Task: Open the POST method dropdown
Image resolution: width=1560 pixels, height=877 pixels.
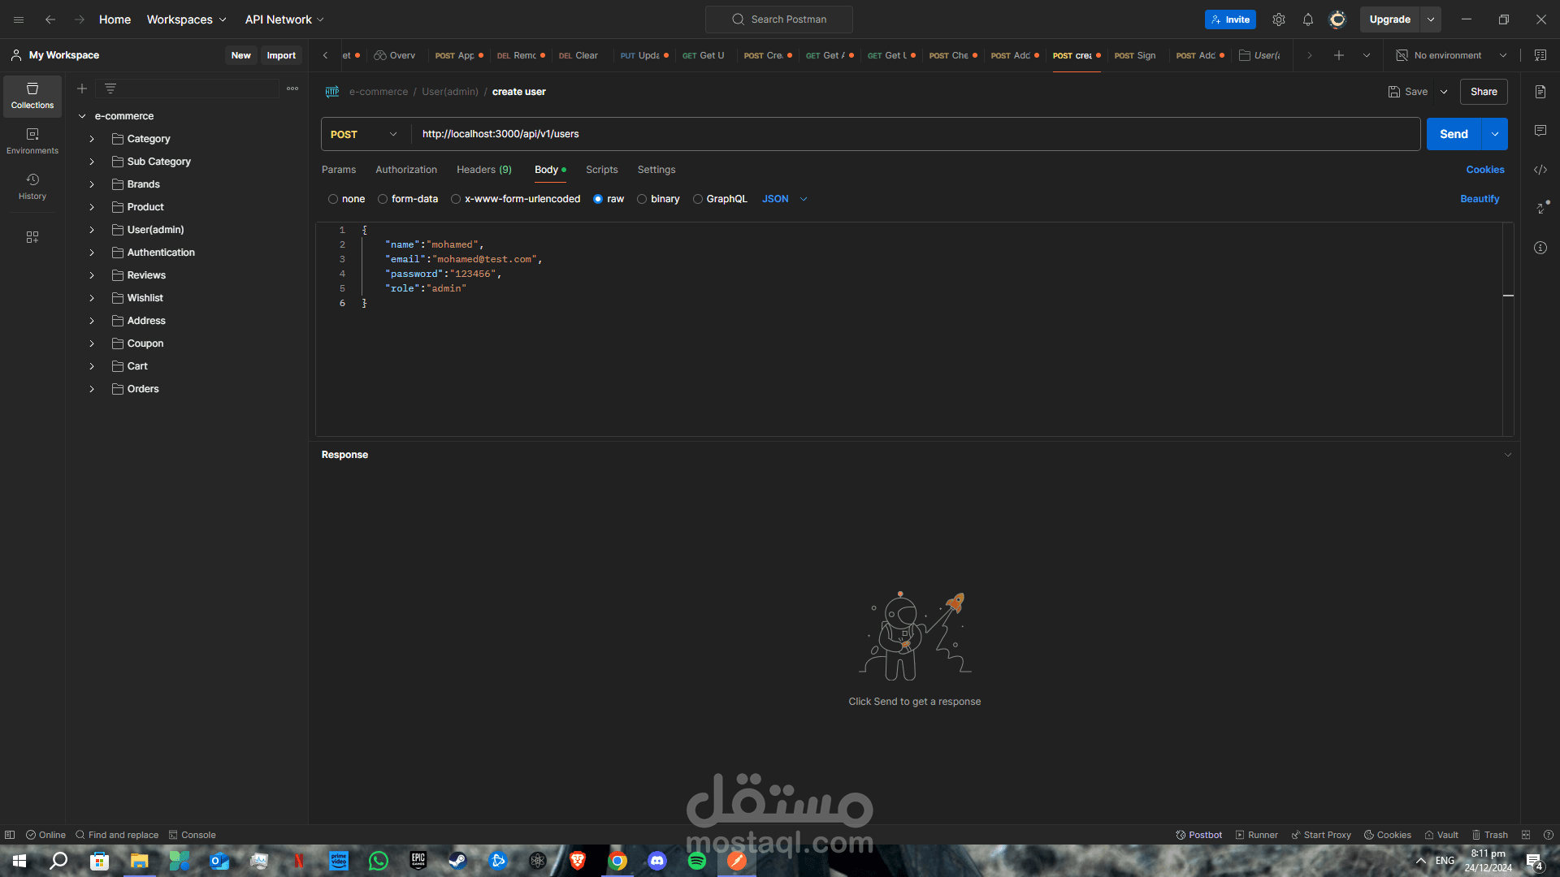Action: point(365,134)
